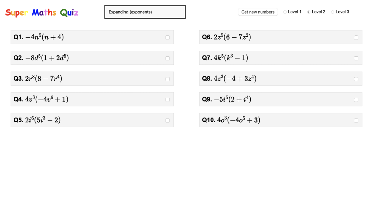Click the Super Maths Quiz title

42,12
